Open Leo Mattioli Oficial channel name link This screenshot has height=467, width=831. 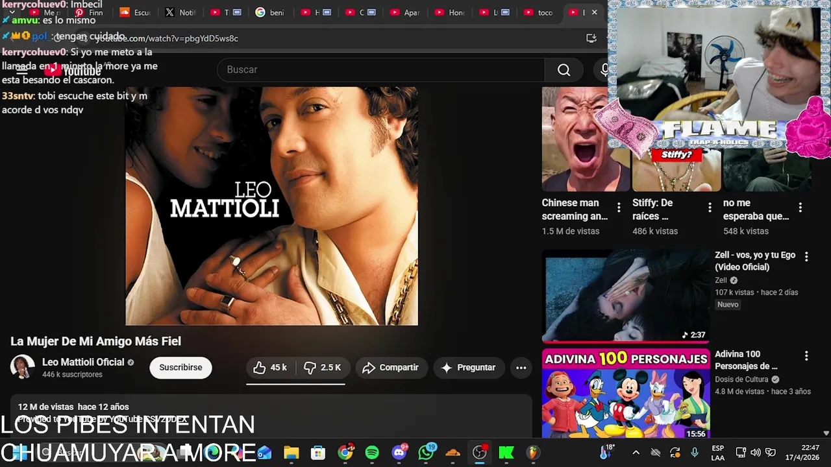(83, 362)
